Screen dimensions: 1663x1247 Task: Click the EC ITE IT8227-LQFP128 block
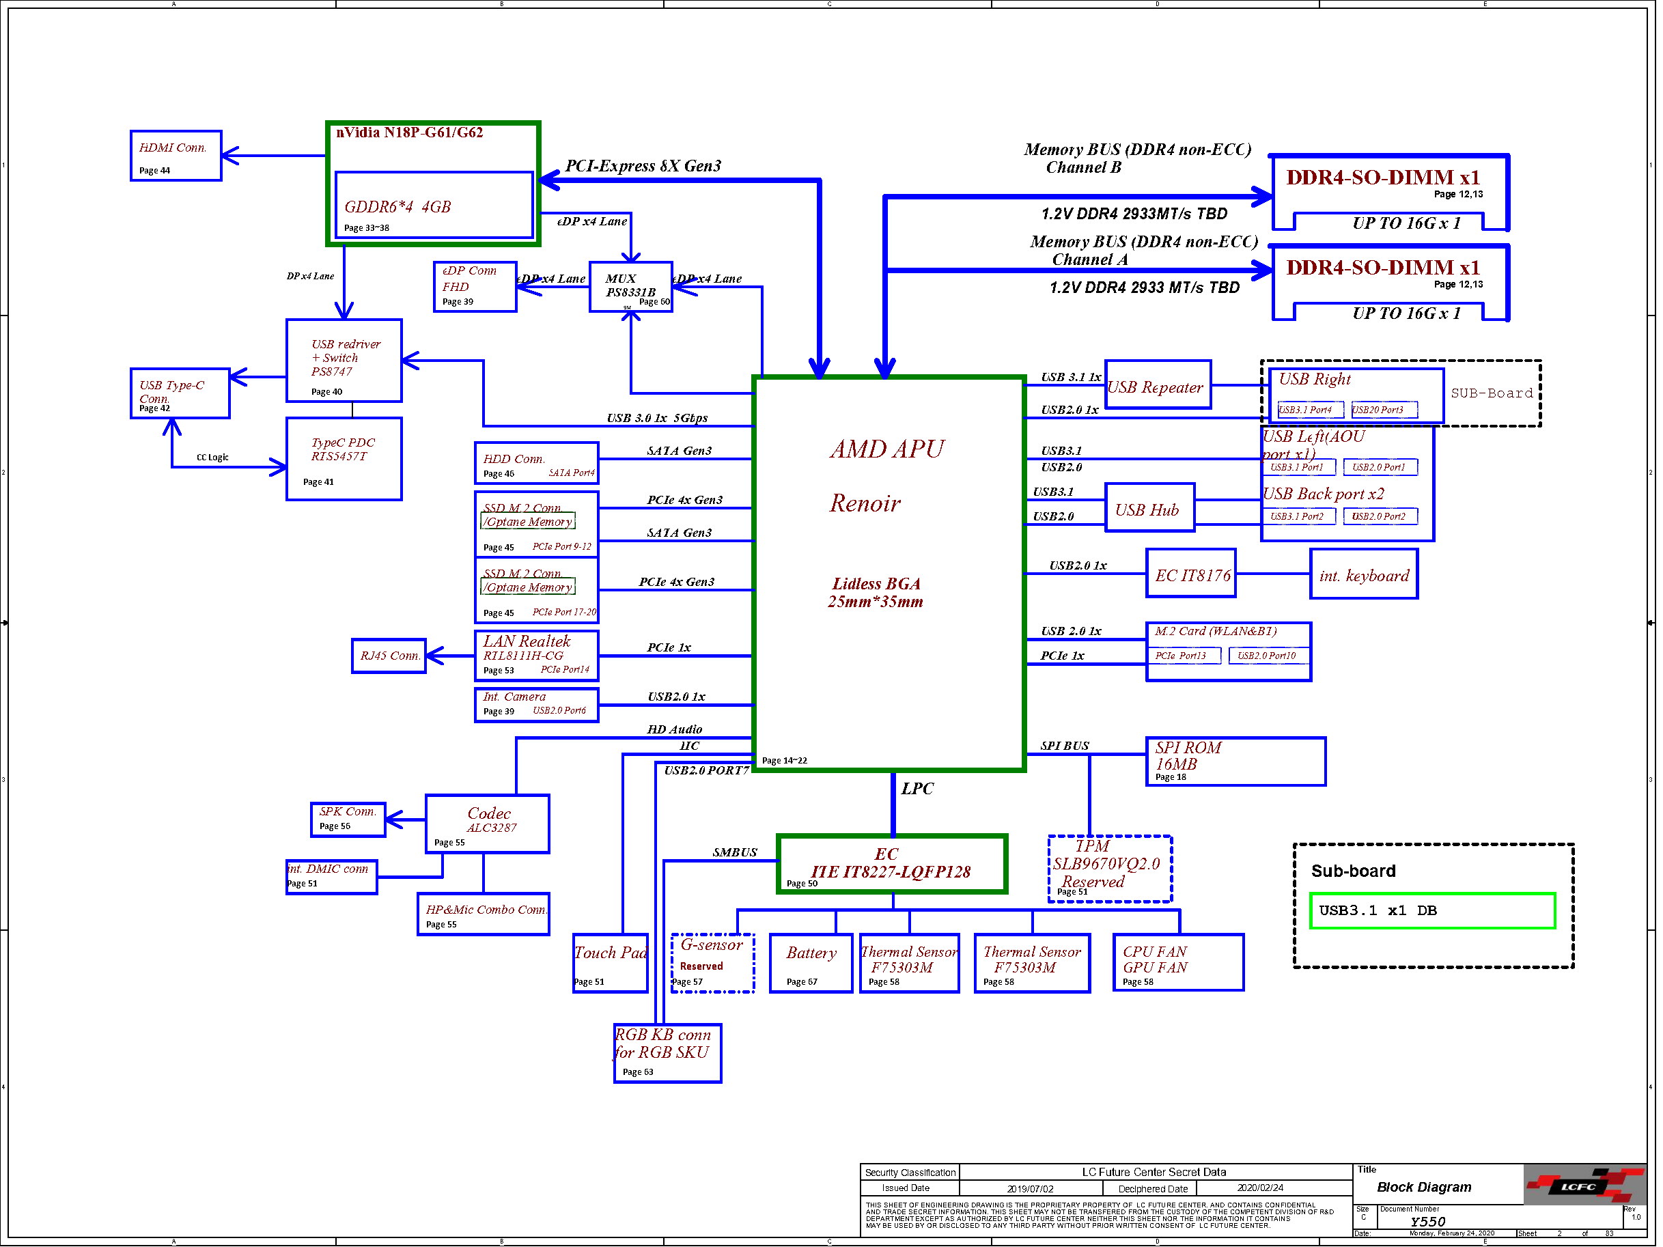point(893,865)
